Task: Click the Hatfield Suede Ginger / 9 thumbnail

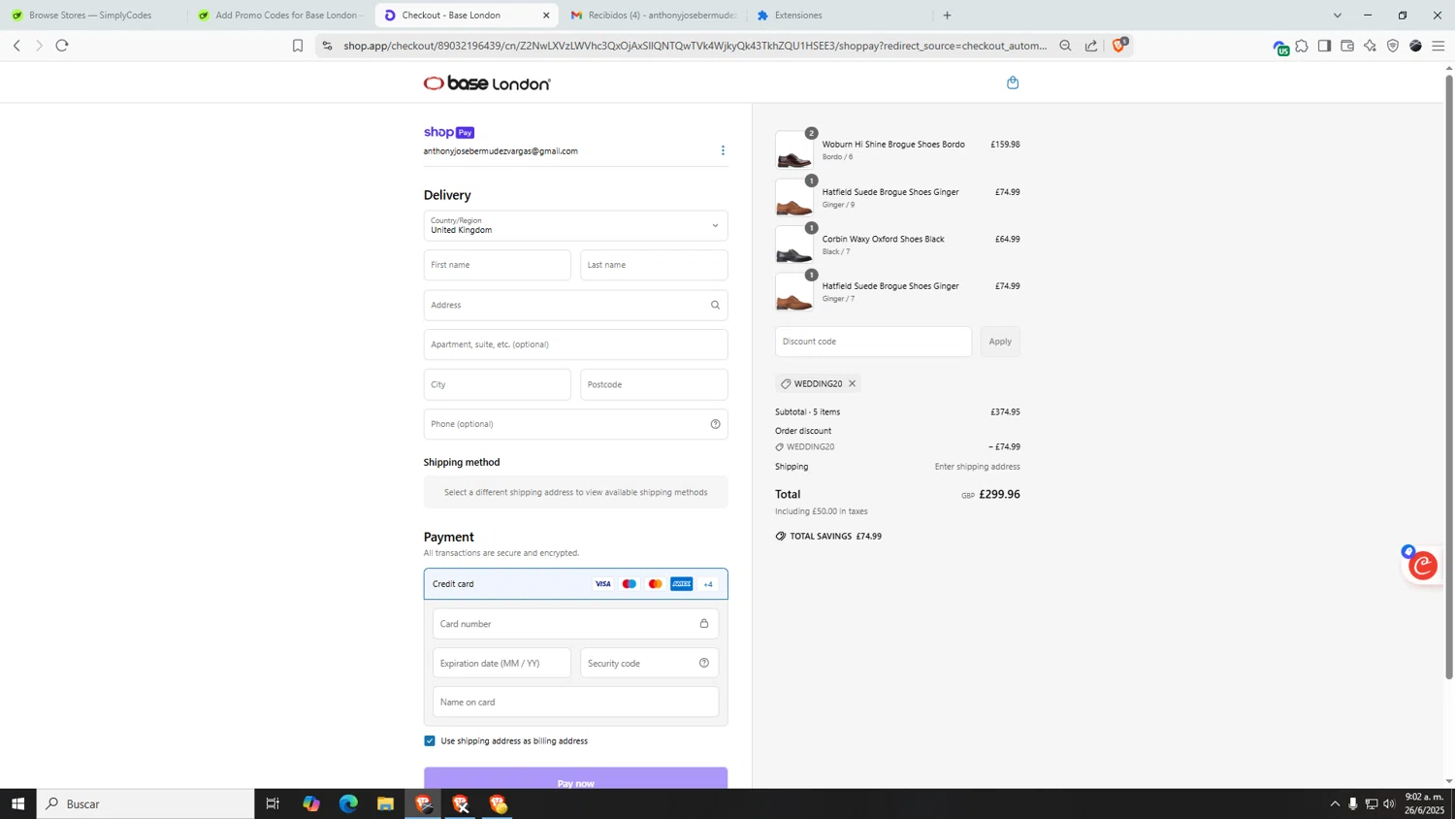Action: (x=793, y=198)
